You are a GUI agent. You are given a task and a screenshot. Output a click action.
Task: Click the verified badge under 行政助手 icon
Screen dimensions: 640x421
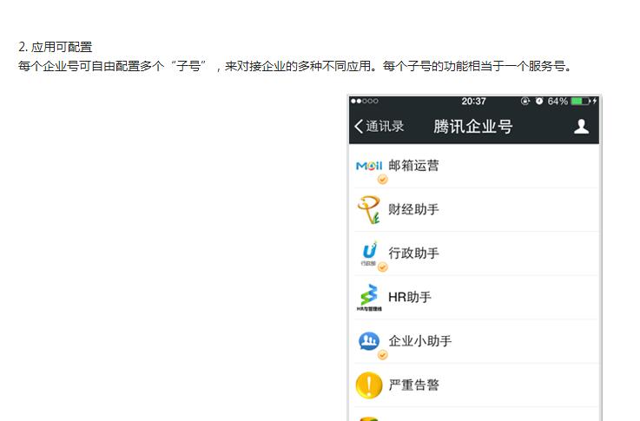point(383,267)
